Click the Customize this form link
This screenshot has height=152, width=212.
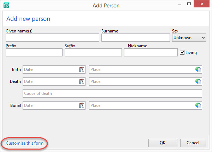click(x=25, y=143)
